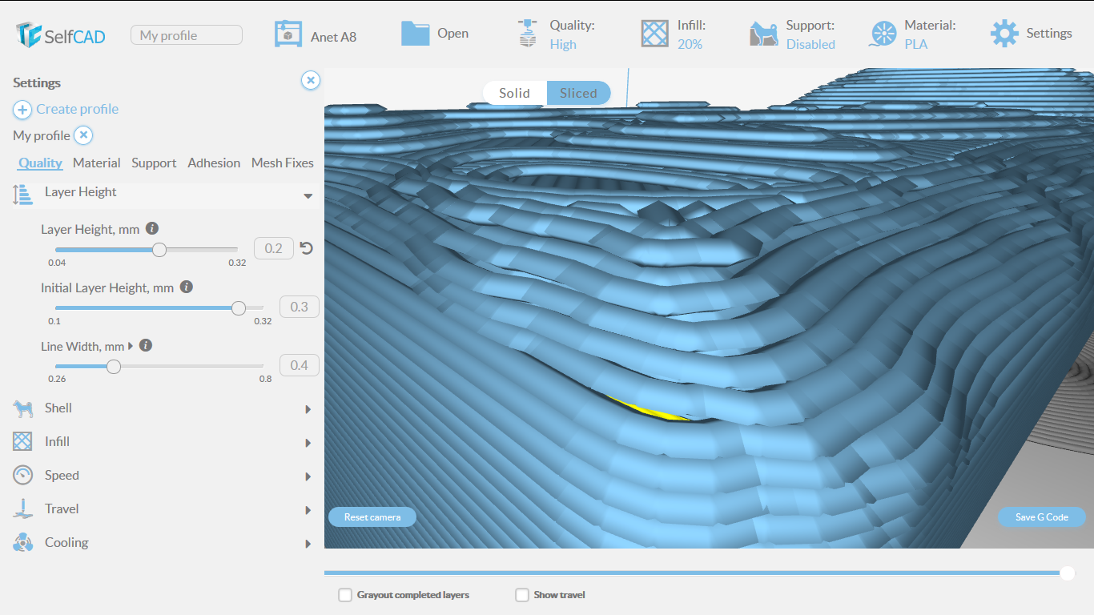Screen dimensions: 1094x615
Task: Click the Infill pattern icon in top bar
Action: click(654, 34)
